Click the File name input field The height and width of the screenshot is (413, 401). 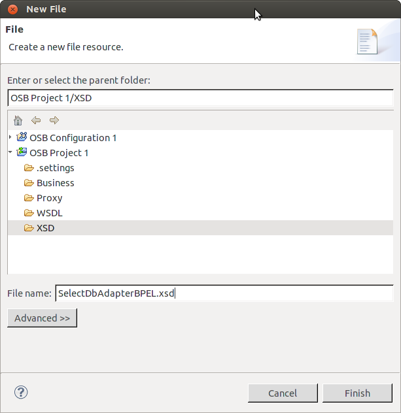coord(224,293)
